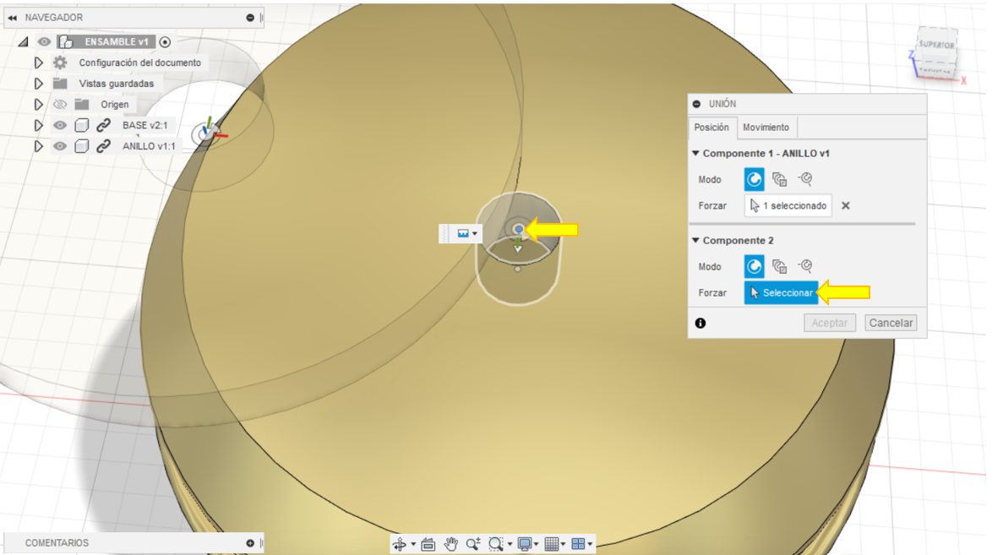The width and height of the screenshot is (1003, 555).
Task: Select ENSAMBLE v1 root item
Action: click(x=117, y=42)
